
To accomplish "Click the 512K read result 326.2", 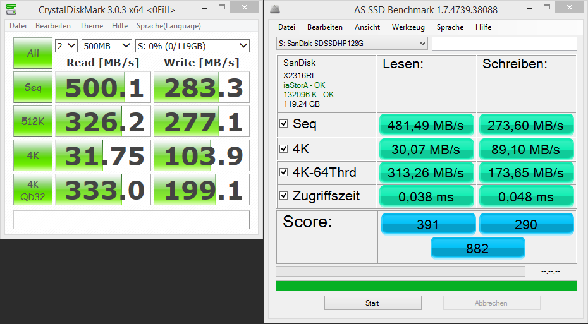I will (x=103, y=121).
